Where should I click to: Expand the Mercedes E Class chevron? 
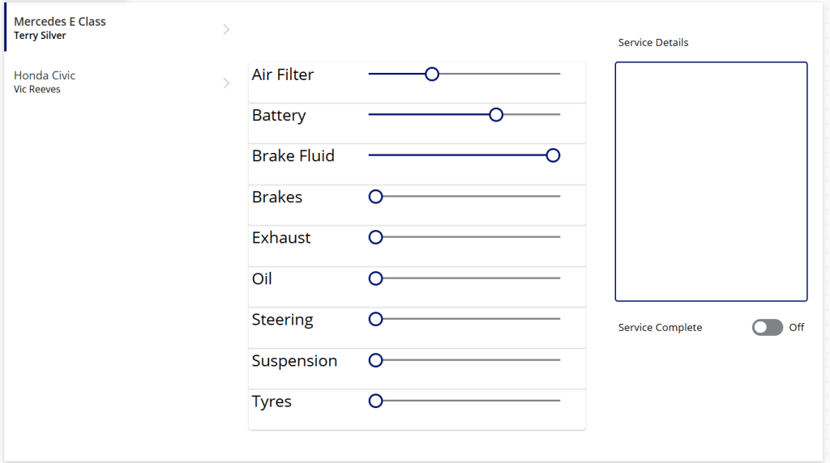[x=226, y=29]
